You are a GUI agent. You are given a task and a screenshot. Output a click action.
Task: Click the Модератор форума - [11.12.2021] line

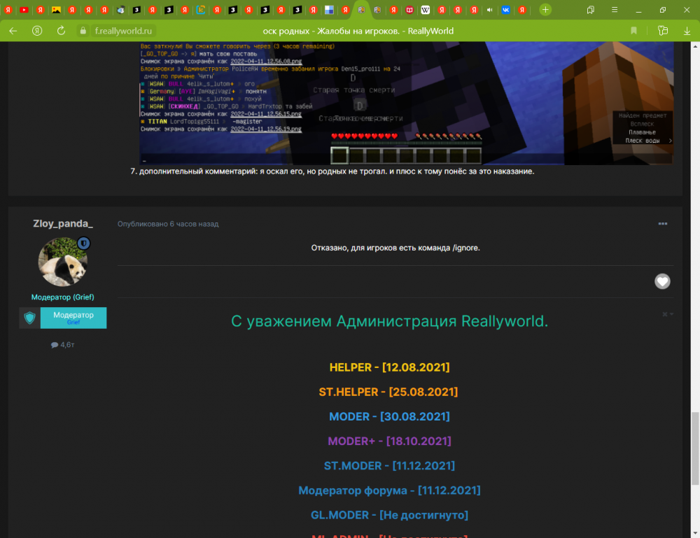point(389,490)
